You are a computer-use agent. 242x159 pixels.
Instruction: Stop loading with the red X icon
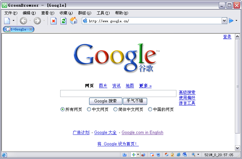pyautogui.click(x=53, y=21)
